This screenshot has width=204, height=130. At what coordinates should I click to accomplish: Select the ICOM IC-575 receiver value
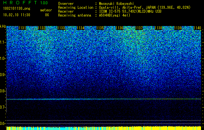click(130, 11)
